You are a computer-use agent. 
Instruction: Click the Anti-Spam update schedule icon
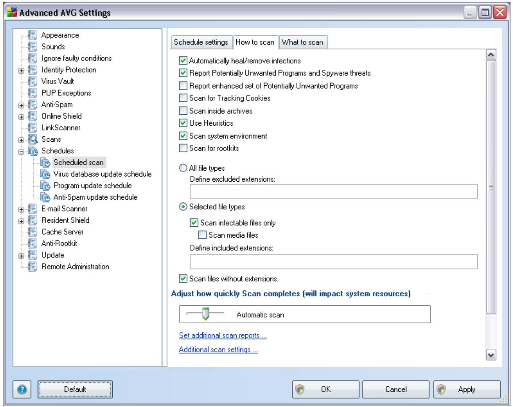(46, 196)
